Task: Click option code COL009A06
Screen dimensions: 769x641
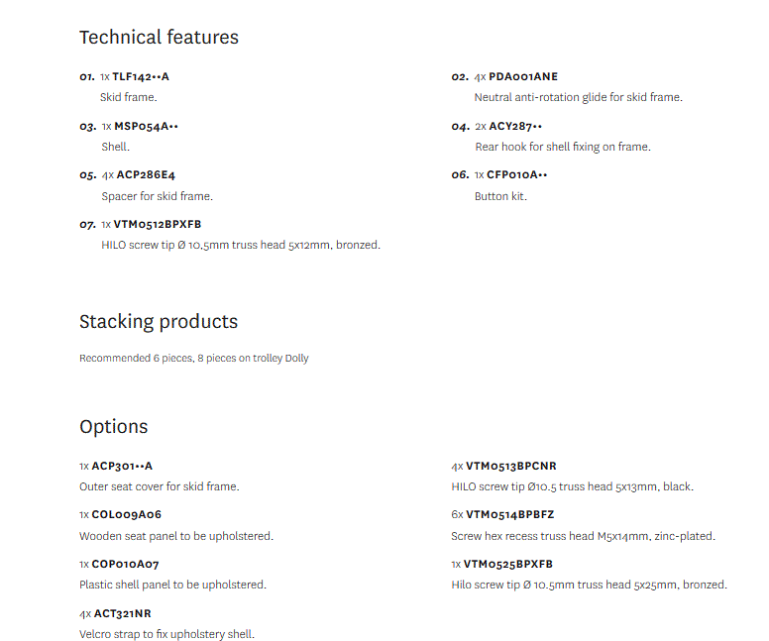Action: (127, 514)
